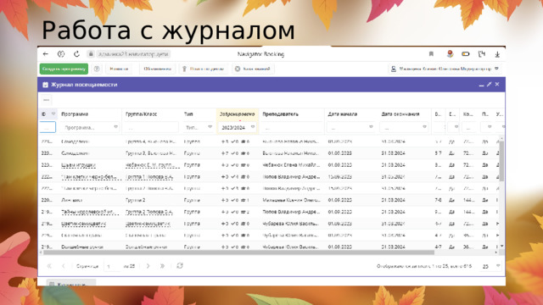
Task: Select teacher cell Малышева Ксения Олего...
Action: click(291, 200)
